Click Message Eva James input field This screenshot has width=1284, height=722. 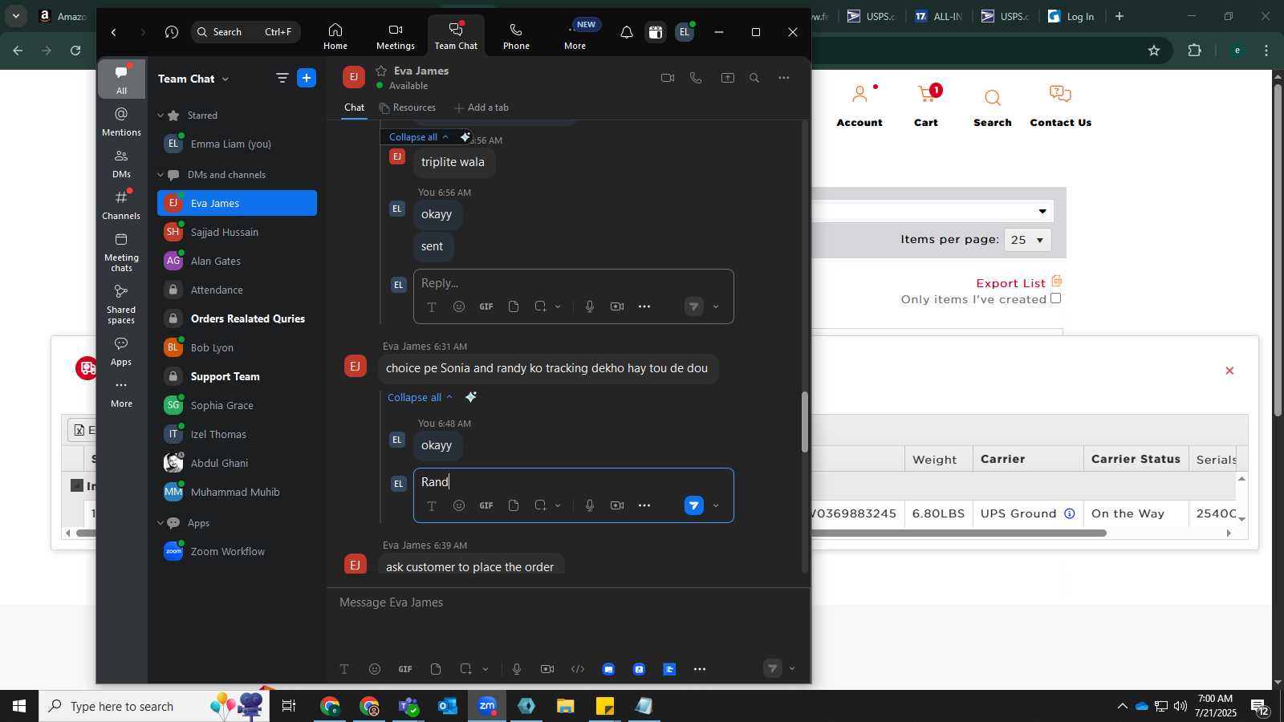click(x=568, y=602)
